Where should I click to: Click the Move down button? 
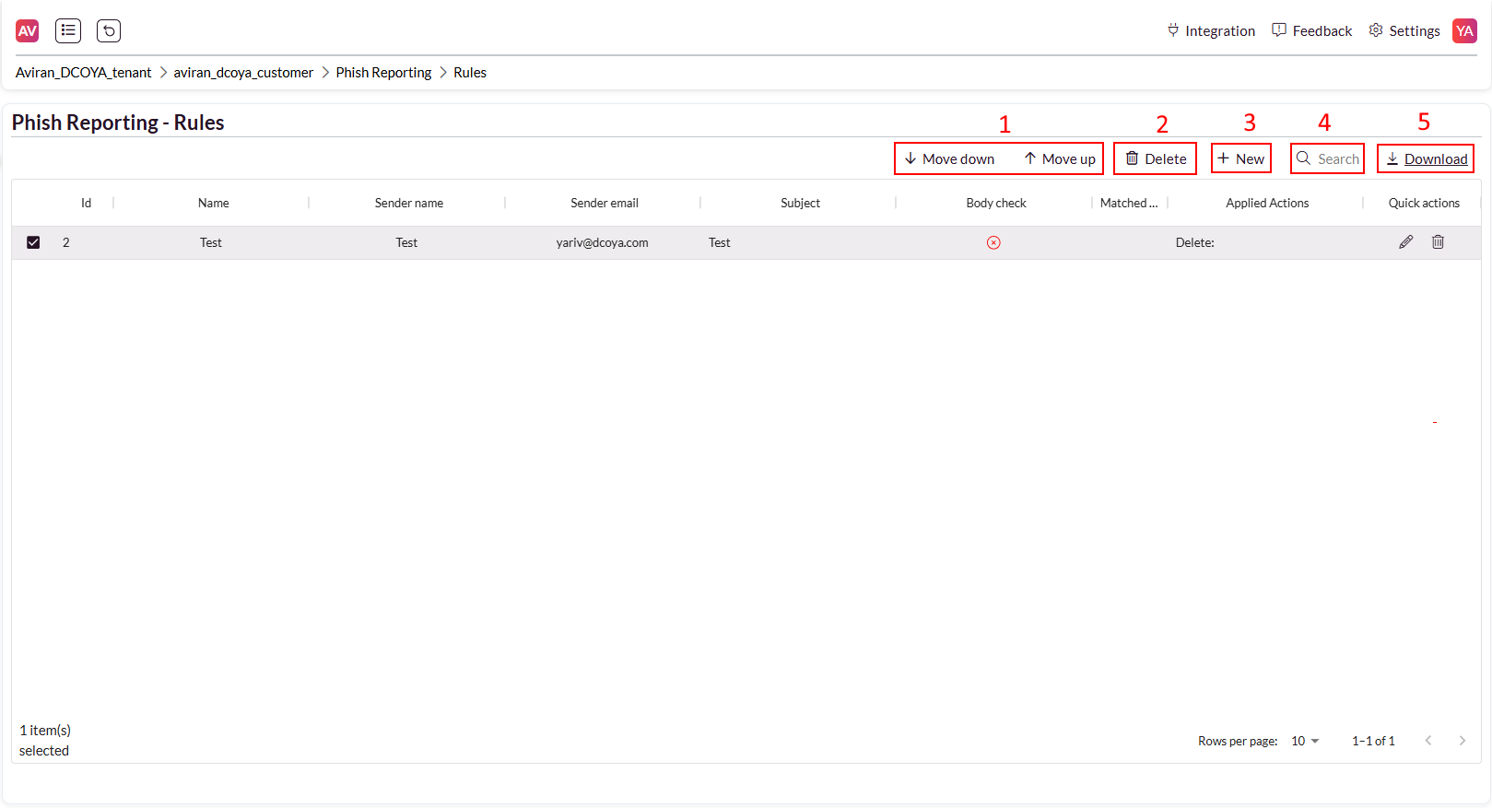pos(949,159)
